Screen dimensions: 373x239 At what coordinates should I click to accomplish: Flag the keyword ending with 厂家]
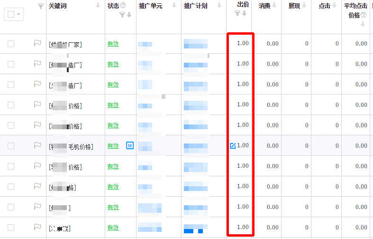click(x=37, y=44)
